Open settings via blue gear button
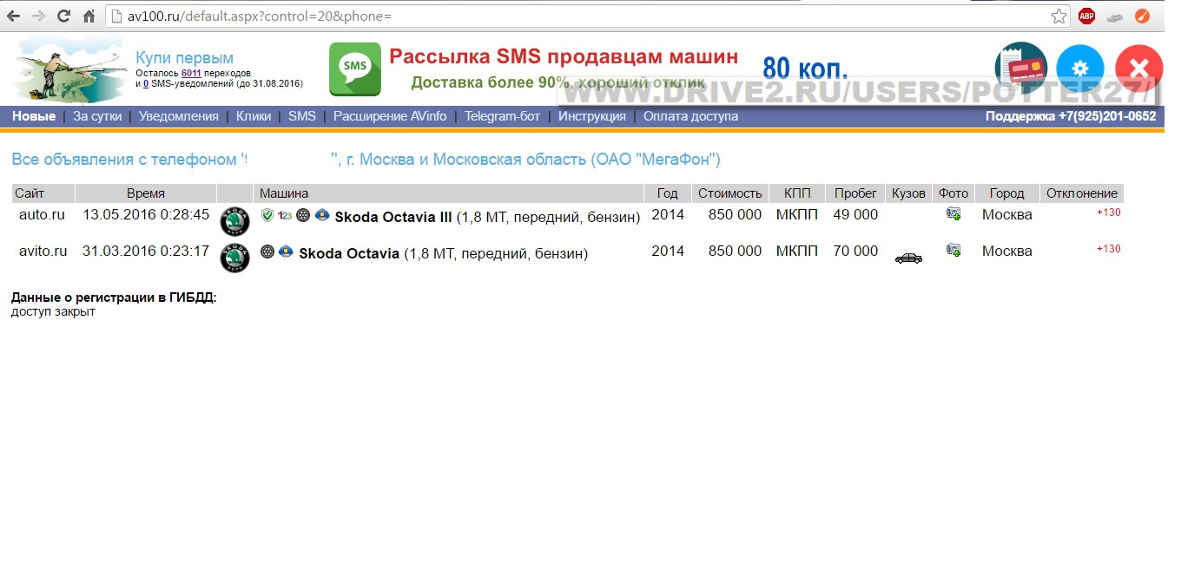This screenshot has height=562, width=1181. [1079, 69]
